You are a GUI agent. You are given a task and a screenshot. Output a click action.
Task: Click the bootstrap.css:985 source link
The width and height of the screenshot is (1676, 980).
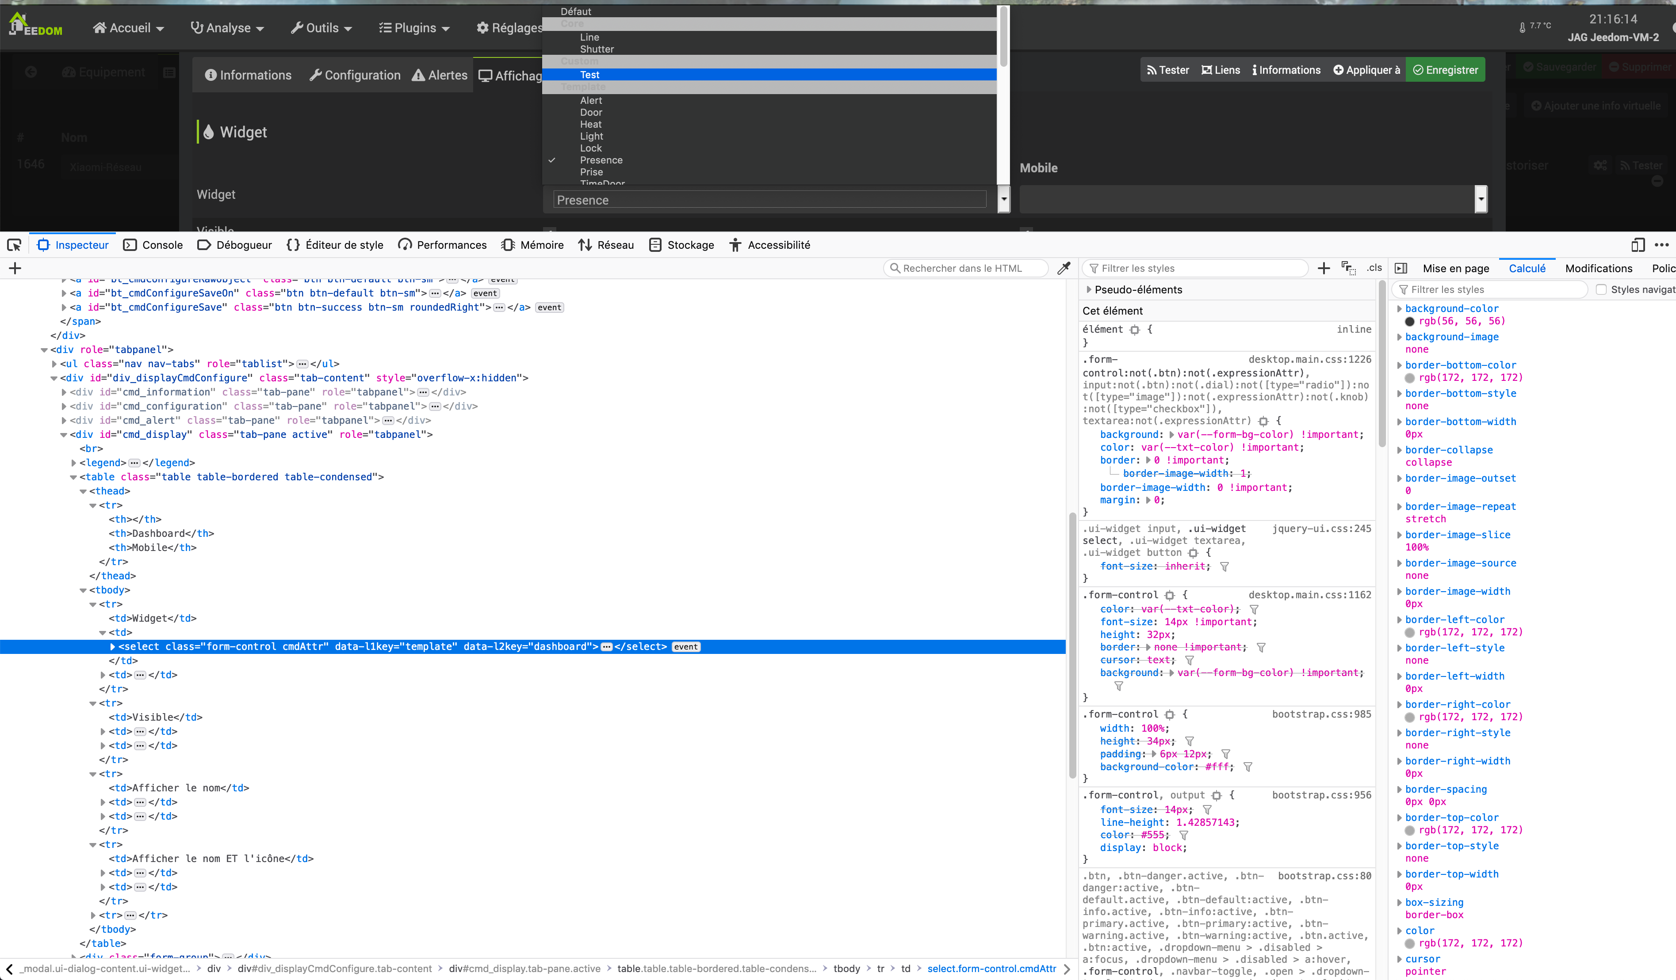coord(1321,714)
